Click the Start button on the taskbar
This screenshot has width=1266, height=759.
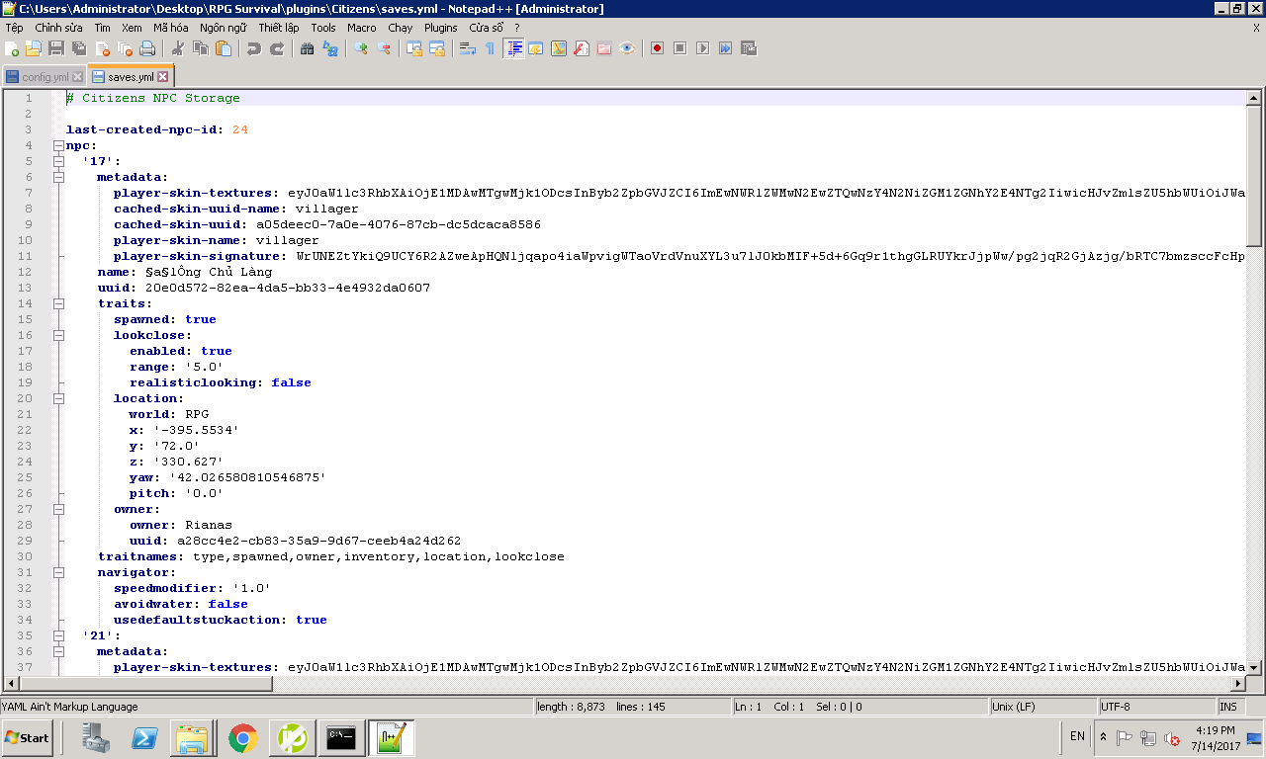click(28, 737)
